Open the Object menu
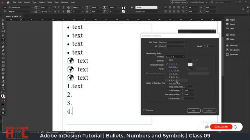Screen dimensions: 250x140 42,2
